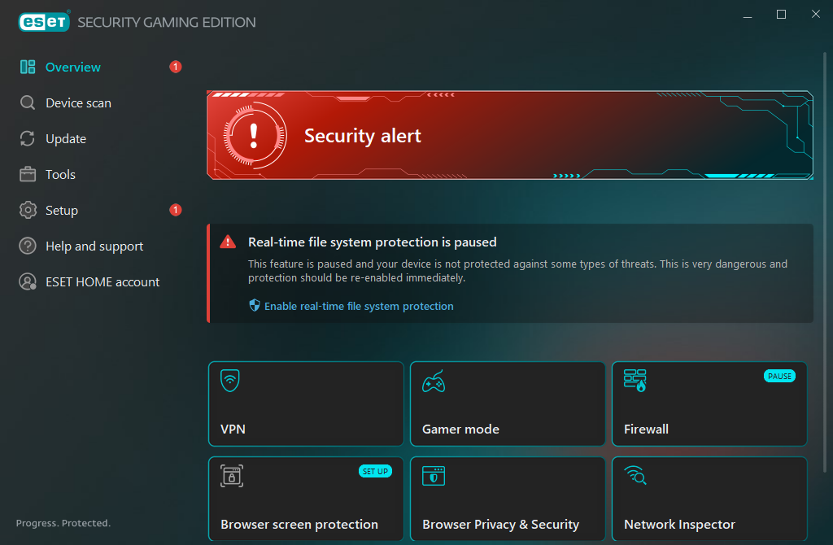Viewport: 833px width, 545px height.
Task: Click the Setup gear icon
Action: (28, 211)
